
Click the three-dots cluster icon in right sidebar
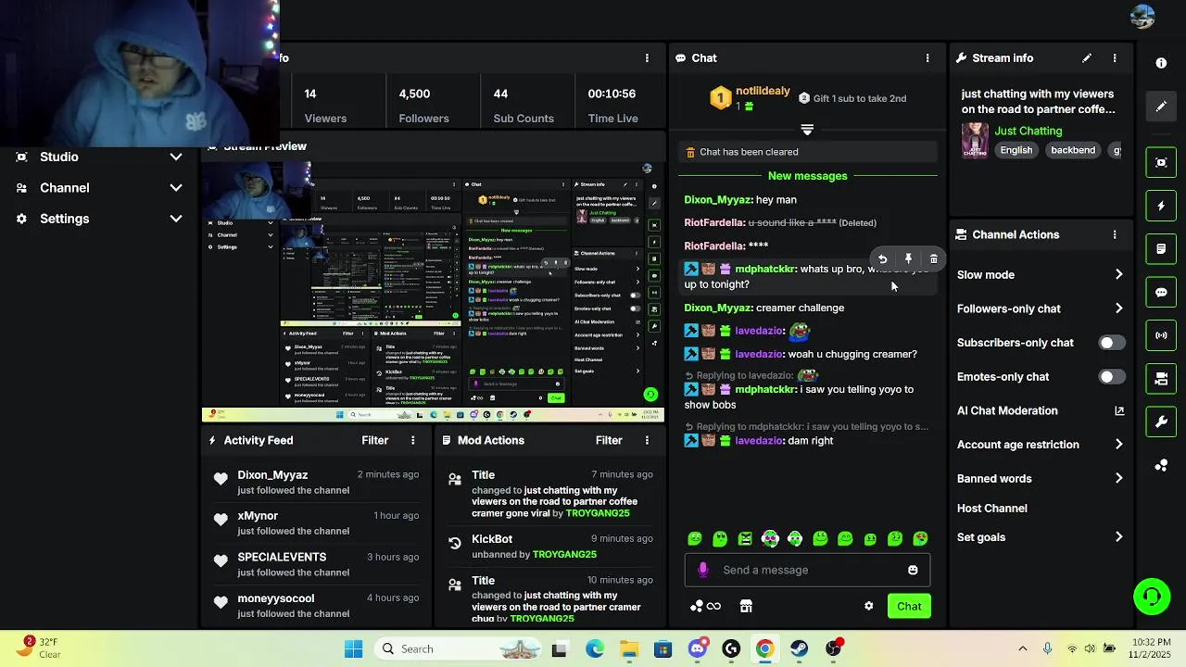coord(1161,466)
